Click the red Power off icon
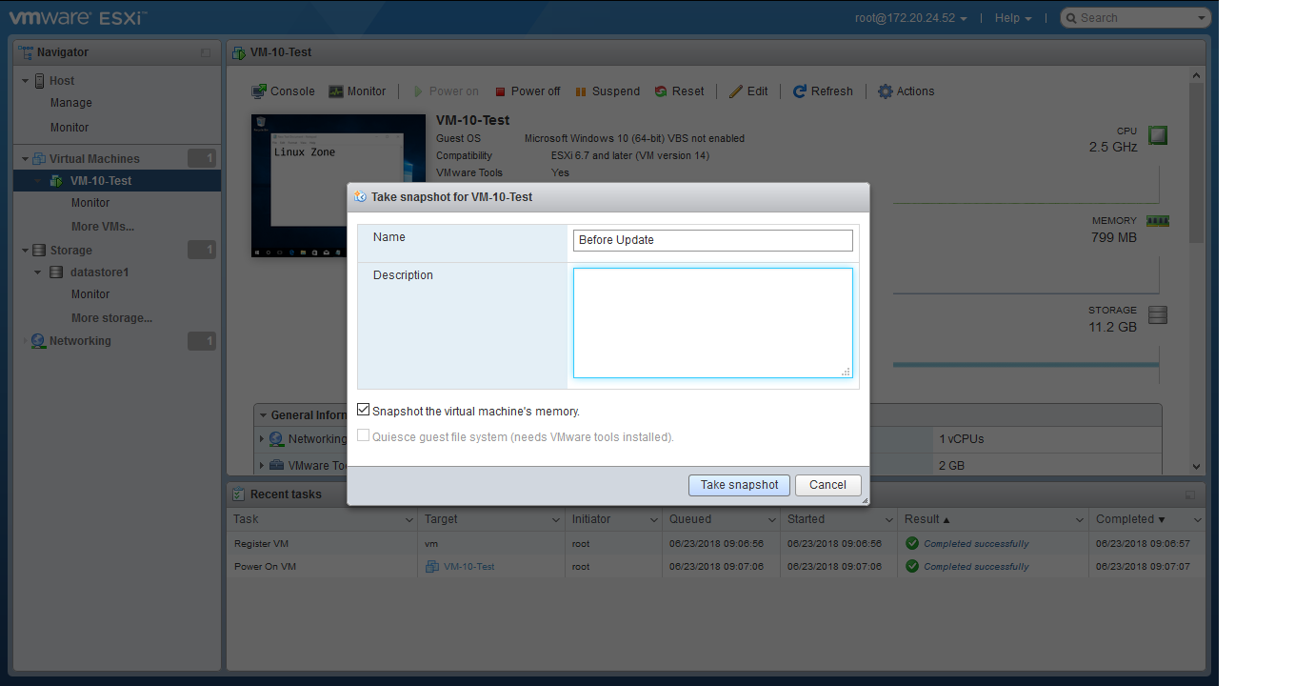The width and height of the screenshot is (1295, 686). [501, 91]
